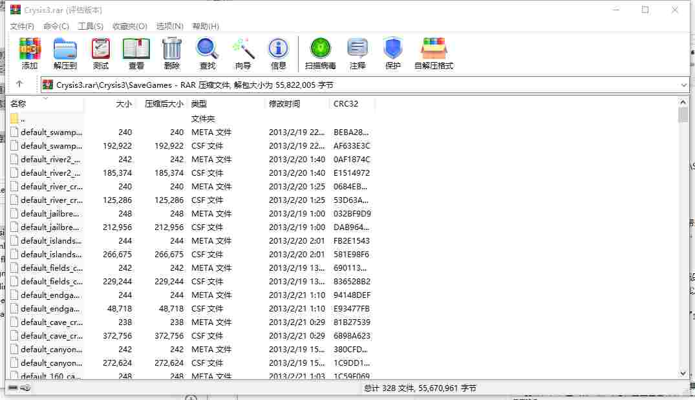Select default_swamp META file sized 240
This screenshot has width=695, height=400.
pos(191,132)
